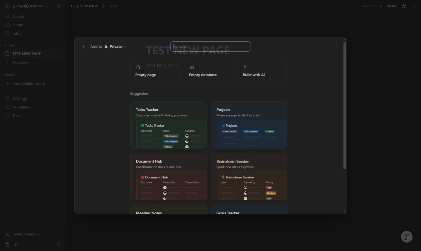421x251 pixels.
Task: Select the Meeting Notes template
Action: click(x=168, y=209)
